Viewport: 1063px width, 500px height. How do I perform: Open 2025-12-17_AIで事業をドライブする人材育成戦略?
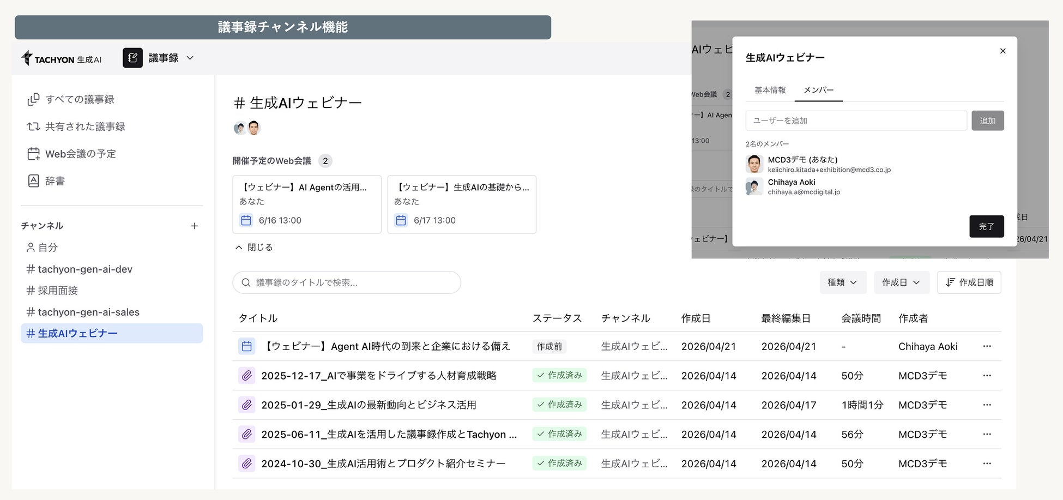(379, 376)
